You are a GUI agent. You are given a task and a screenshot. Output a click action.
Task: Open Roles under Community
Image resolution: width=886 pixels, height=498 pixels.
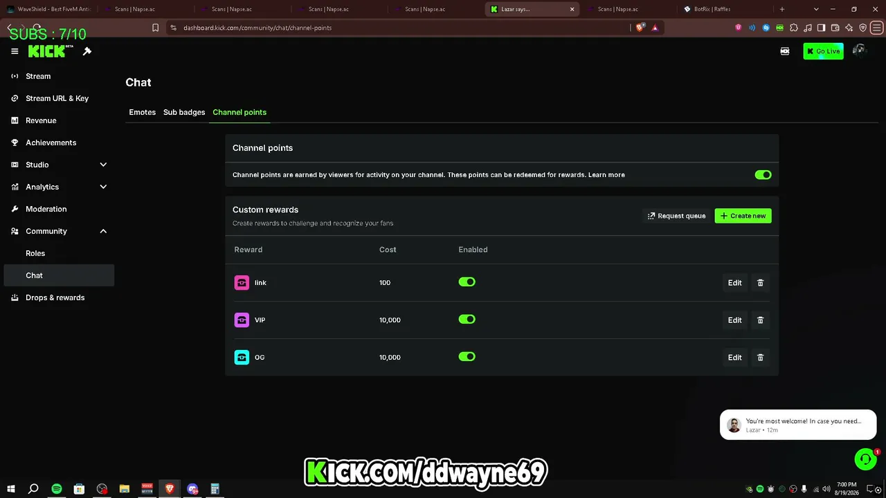(35, 253)
